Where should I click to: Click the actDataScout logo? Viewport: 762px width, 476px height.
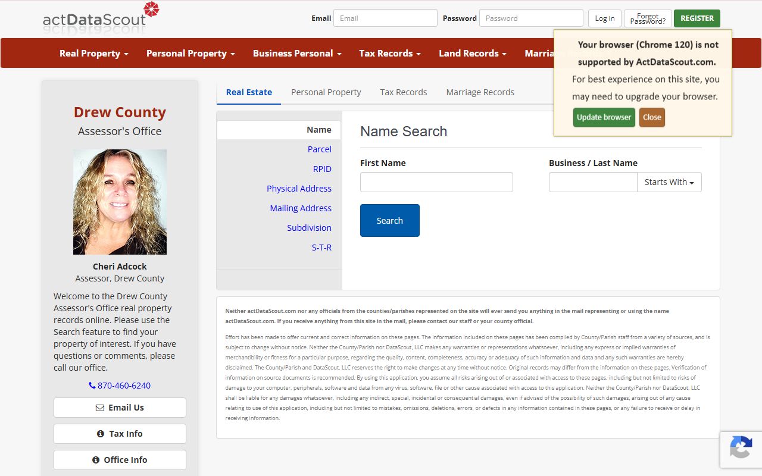[x=101, y=17]
